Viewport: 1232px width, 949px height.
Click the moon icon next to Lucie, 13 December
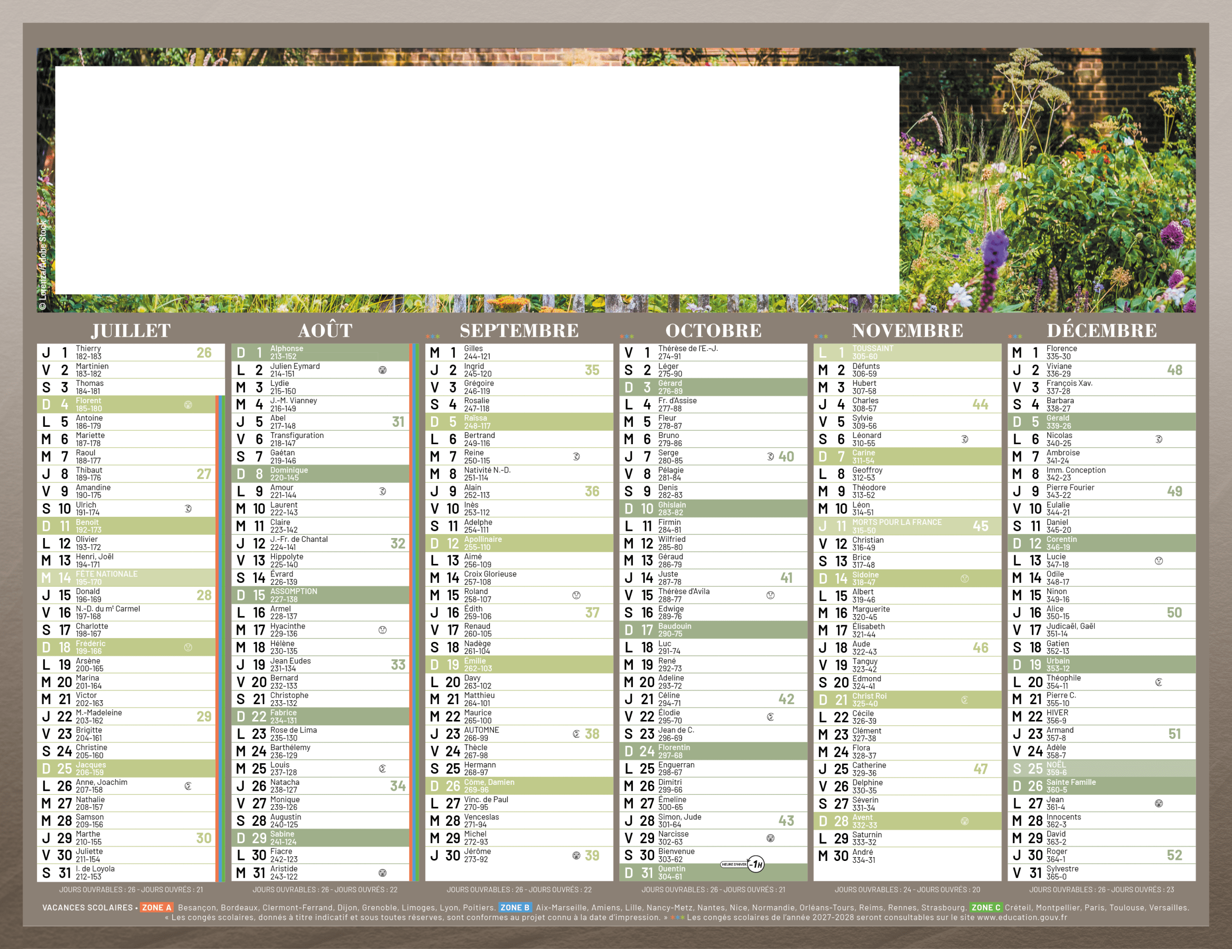click(1159, 561)
